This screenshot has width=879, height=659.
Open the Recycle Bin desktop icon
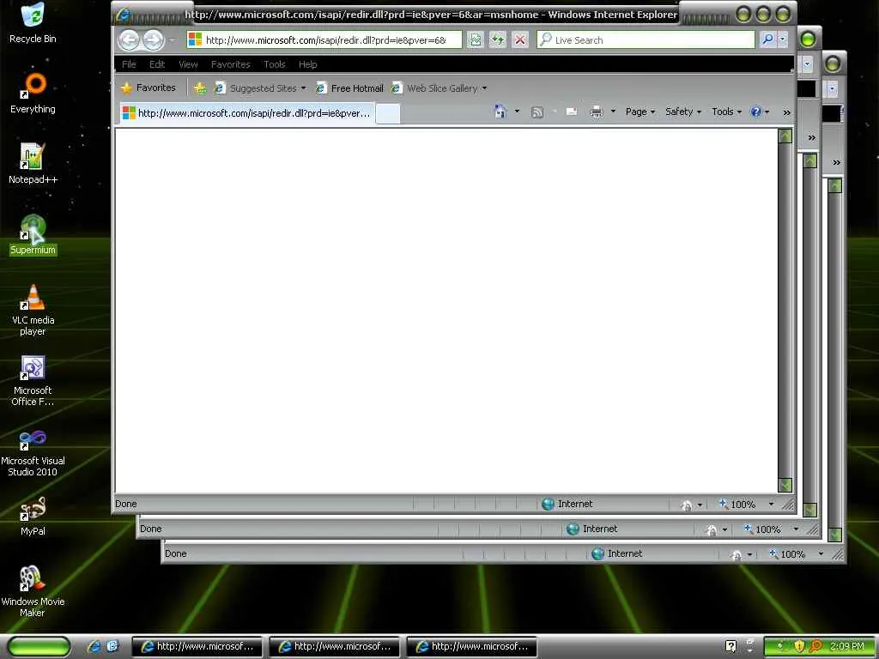point(33,23)
